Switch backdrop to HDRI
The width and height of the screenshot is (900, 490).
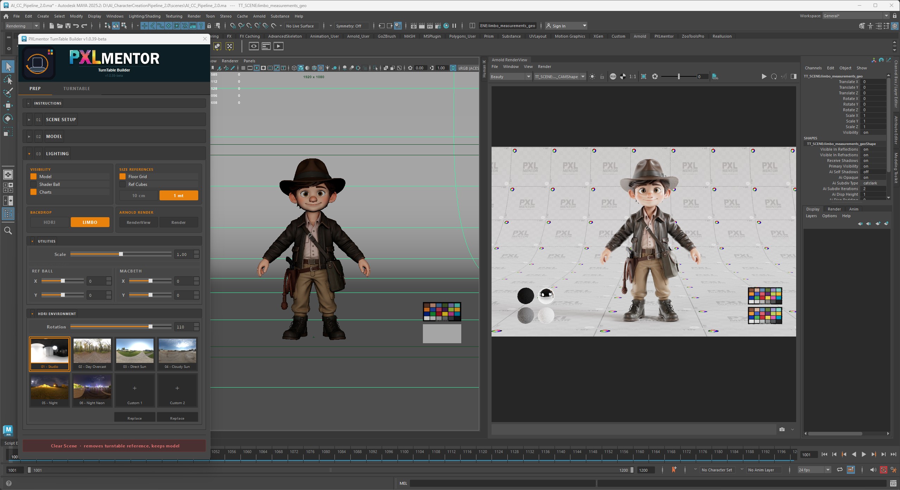(50, 222)
